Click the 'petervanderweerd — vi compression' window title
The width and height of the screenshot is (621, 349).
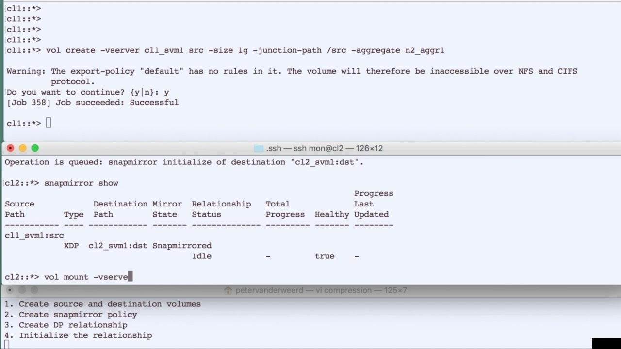pyautogui.click(x=321, y=290)
